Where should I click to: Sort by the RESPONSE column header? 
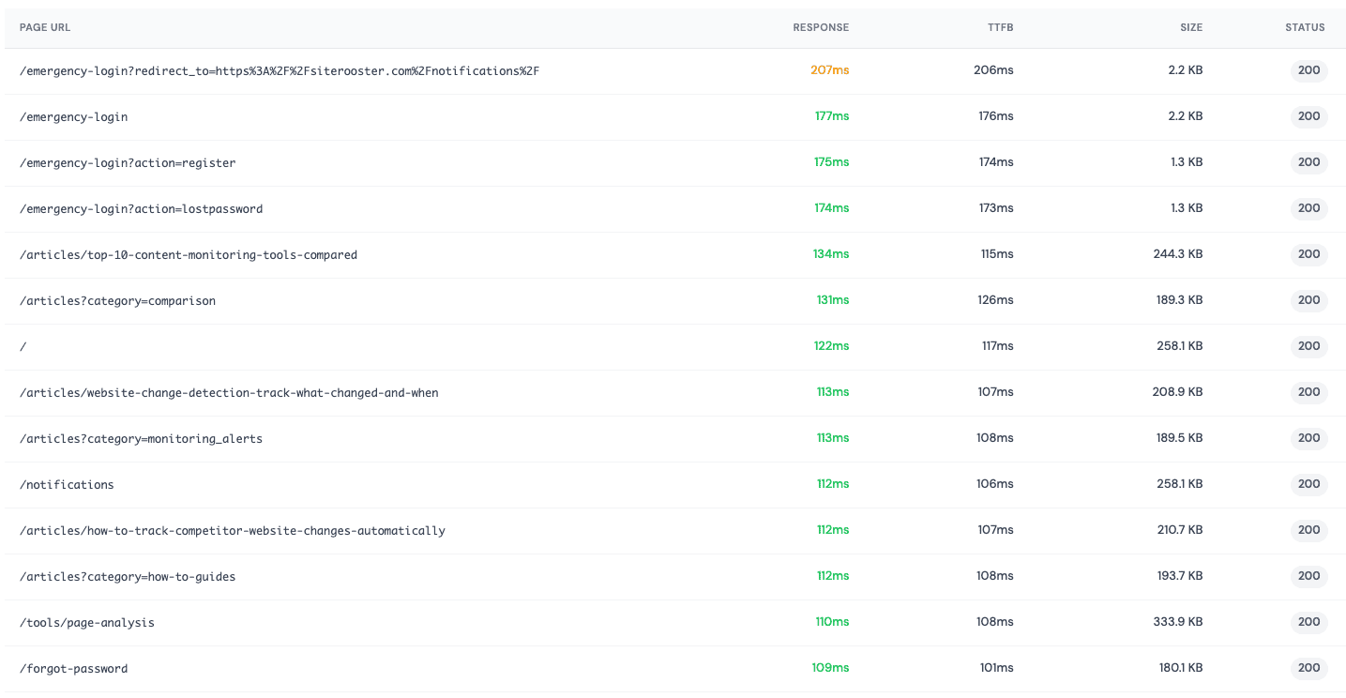(821, 28)
